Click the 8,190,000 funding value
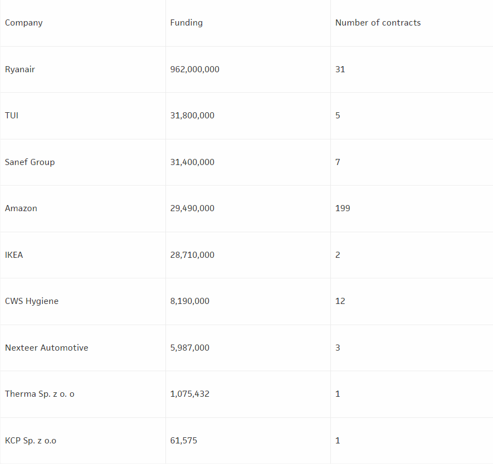 click(x=190, y=301)
